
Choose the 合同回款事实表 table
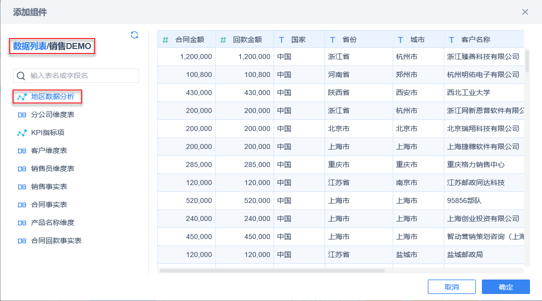[56, 240]
